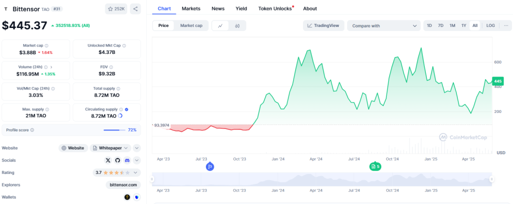Open the Chart tab
The image size is (513, 204).
pyautogui.click(x=164, y=8)
